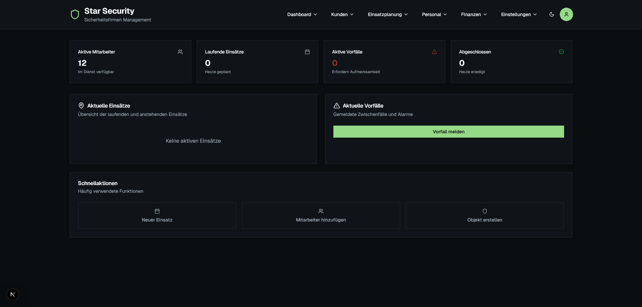This screenshot has height=307, width=642.
Task: Click the Vorfall melden button
Action: (x=448, y=132)
